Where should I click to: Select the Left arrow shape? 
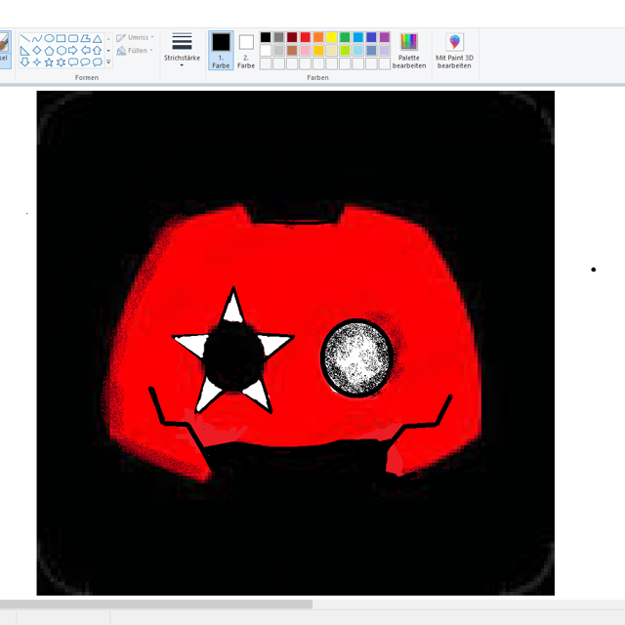point(85,50)
